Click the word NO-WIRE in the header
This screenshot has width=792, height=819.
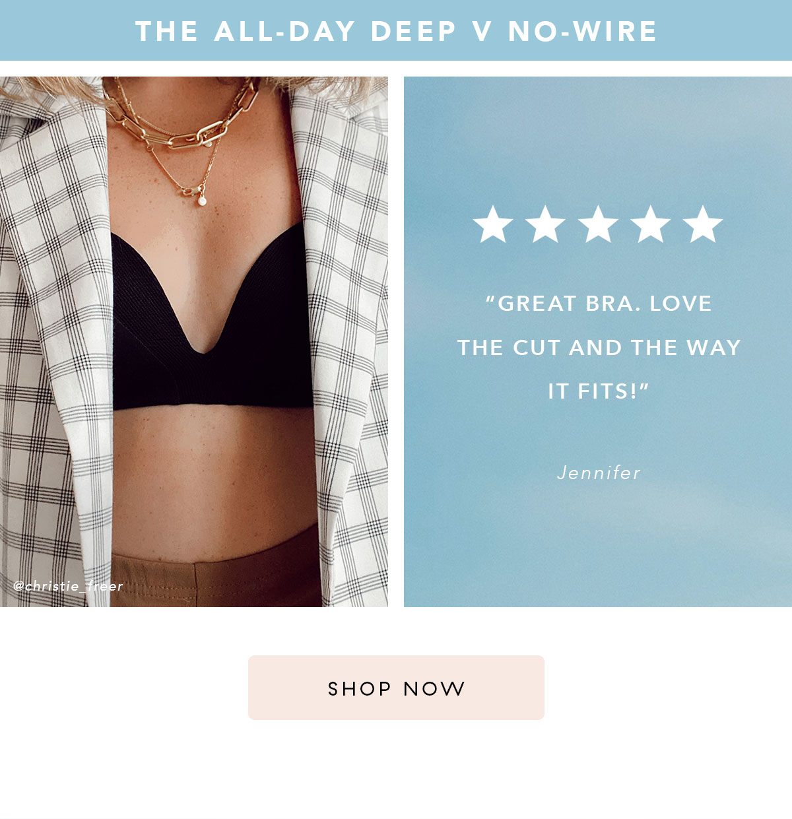tap(583, 31)
